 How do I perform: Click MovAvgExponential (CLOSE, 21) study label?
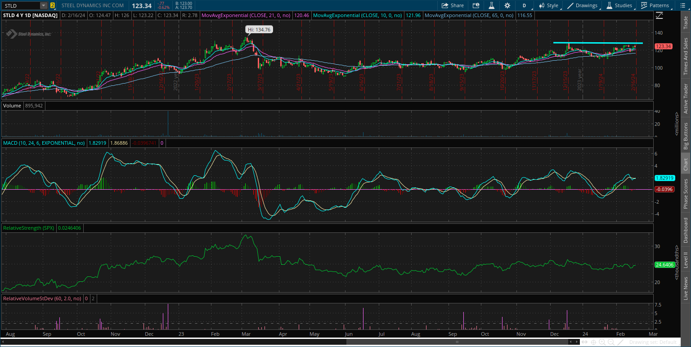(x=247, y=15)
